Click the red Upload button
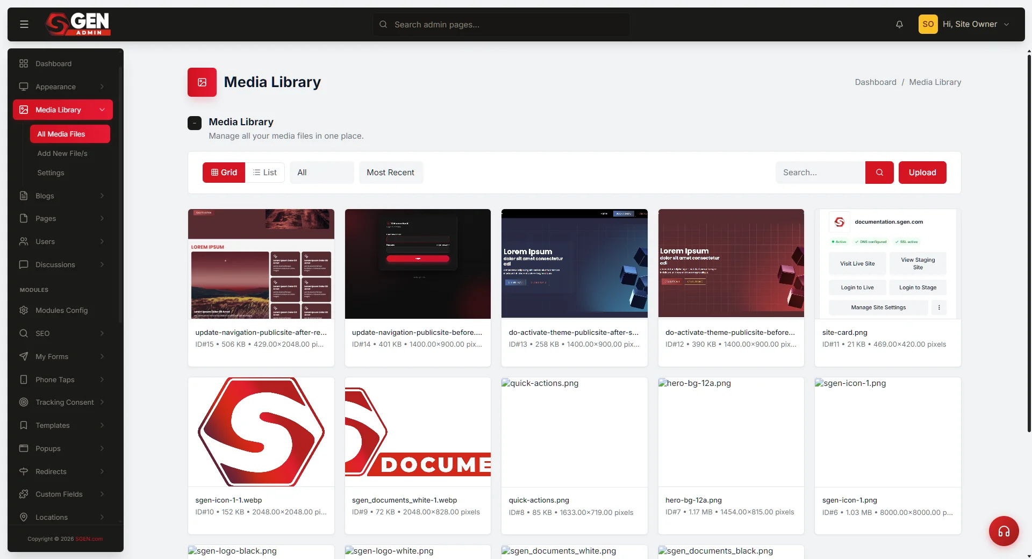 click(922, 173)
